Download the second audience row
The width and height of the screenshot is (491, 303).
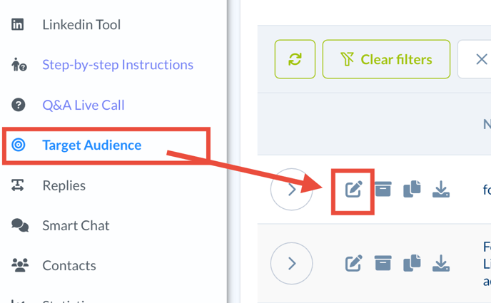coord(441,263)
